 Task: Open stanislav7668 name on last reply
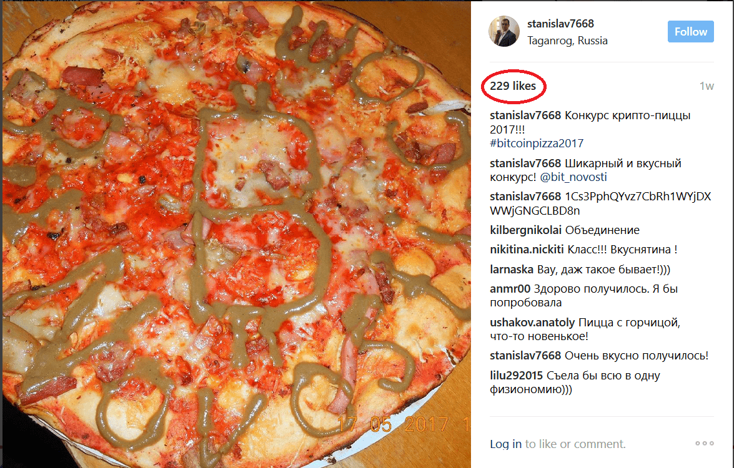point(525,356)
